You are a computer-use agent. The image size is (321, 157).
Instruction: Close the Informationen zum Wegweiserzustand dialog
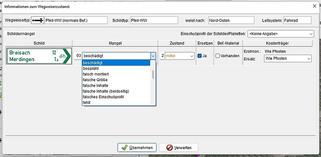315,6
